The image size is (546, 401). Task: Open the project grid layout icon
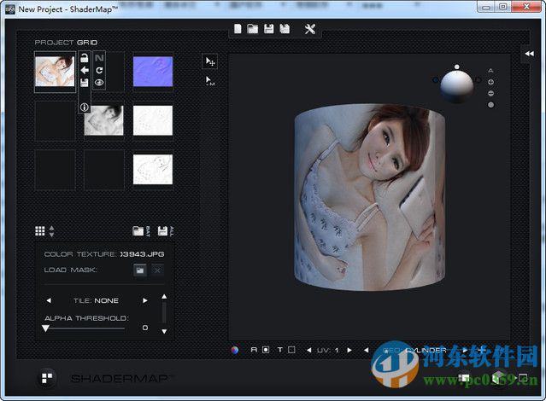click(x=39, y=231)
